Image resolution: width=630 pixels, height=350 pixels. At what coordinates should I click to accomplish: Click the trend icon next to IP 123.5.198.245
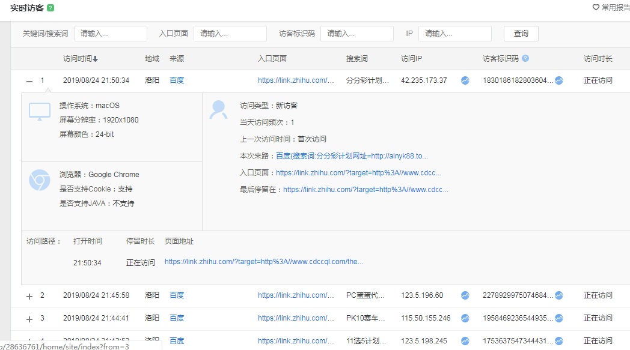click(x=465, y=341)
